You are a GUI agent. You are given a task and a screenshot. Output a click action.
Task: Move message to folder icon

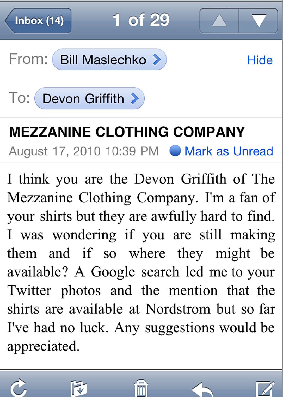78,388
